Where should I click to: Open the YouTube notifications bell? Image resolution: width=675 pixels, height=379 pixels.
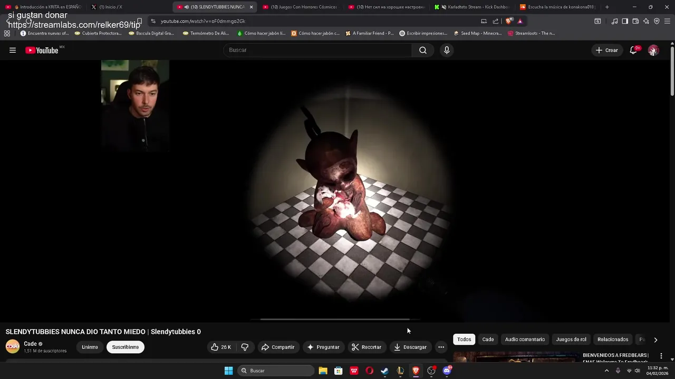(x=634, y=50)
